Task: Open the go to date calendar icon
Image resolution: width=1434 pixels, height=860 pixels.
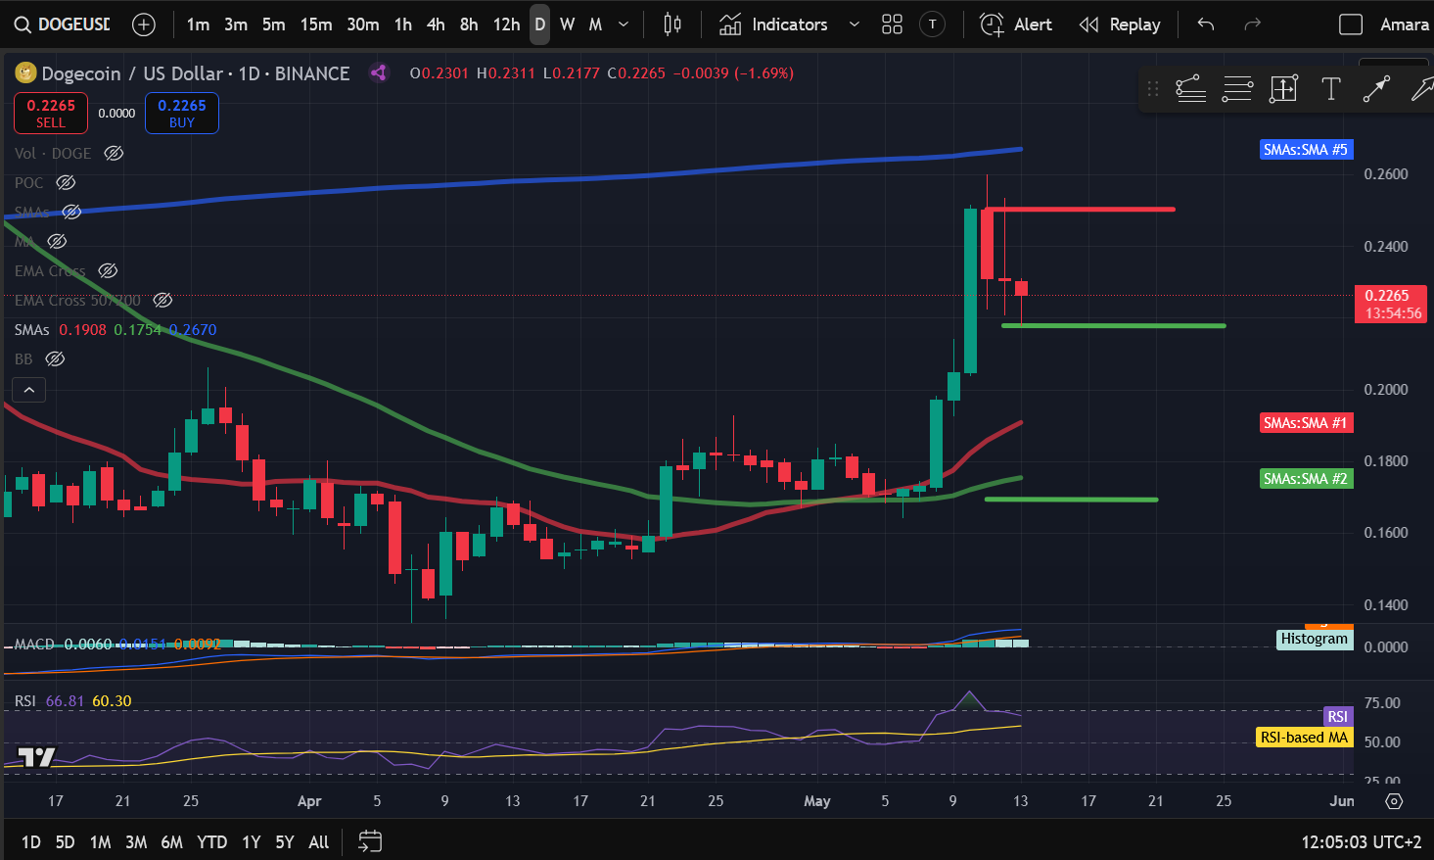Action: pyautogui.click(x=370, y=841)
